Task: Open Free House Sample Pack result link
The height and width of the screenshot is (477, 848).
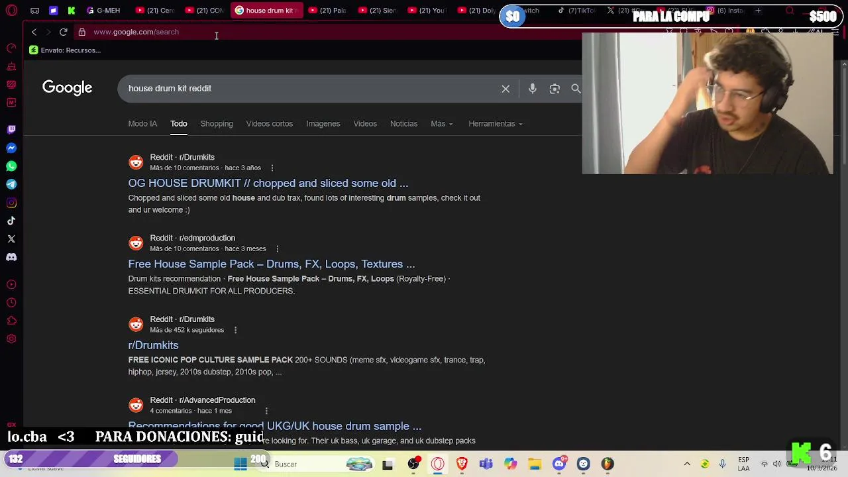Action: tap(272, 264)
